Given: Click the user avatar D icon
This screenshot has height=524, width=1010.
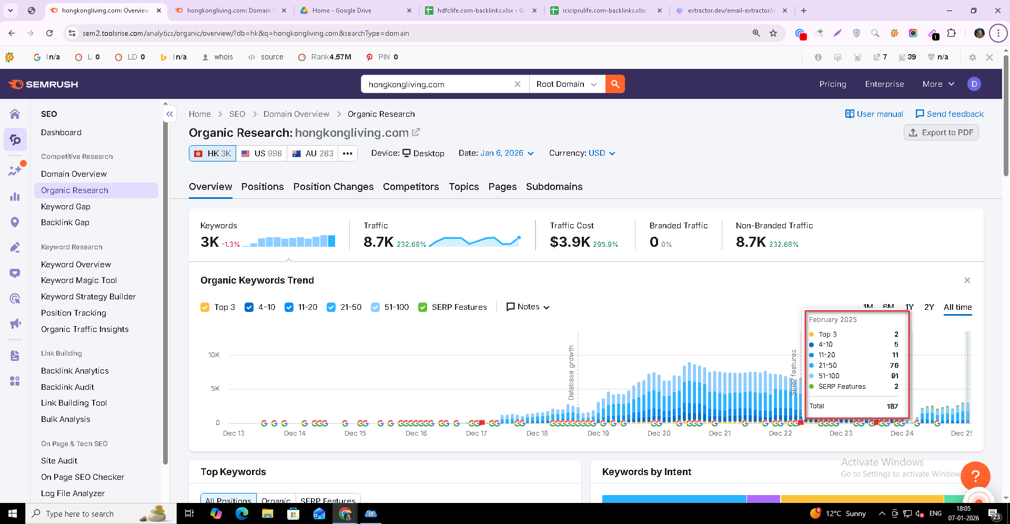Looking at the screenshot, I should pos(974,84).
